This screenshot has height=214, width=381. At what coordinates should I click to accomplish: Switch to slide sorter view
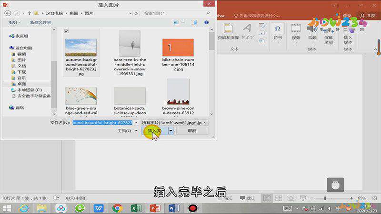pyautogui.click(x=279, y=198)
